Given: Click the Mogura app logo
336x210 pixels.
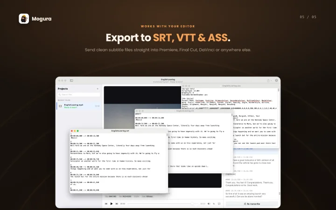Looking at the screenshot, I should [24, 19].
